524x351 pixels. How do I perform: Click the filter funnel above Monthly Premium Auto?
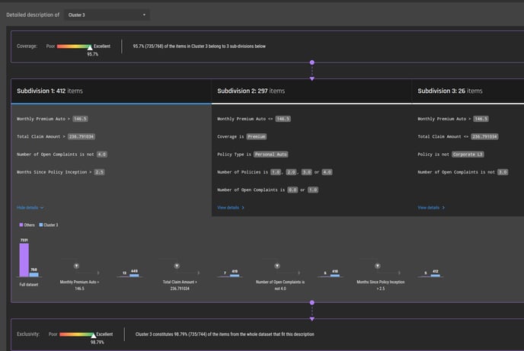[x=76, y=266]
